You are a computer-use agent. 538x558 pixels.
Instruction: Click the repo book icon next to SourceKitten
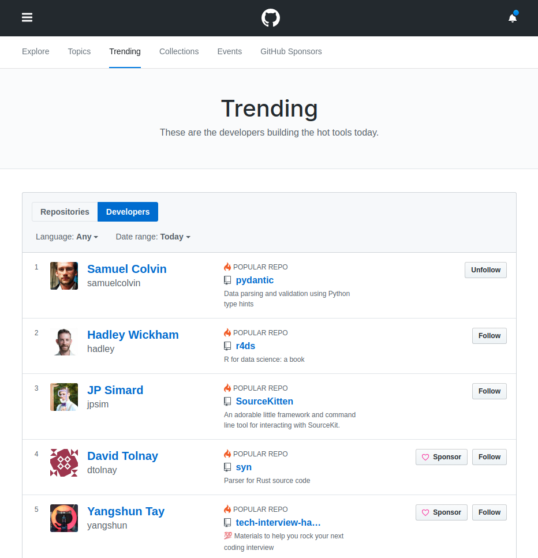click(227, 402)
